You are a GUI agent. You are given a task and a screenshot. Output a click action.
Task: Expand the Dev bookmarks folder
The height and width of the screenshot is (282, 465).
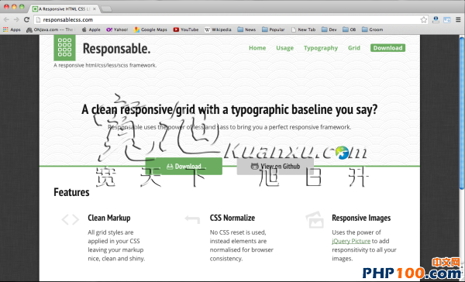[329, 29]
